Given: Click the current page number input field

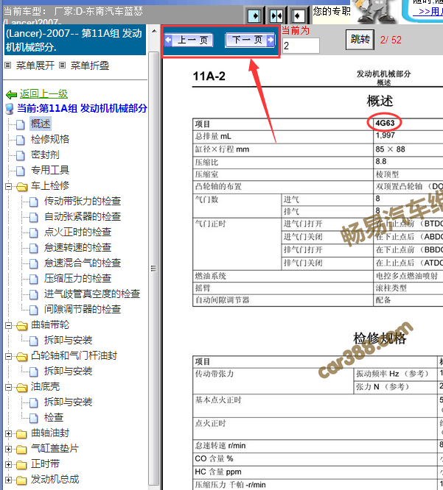Looking at the screenshot, I should (301, 46).
